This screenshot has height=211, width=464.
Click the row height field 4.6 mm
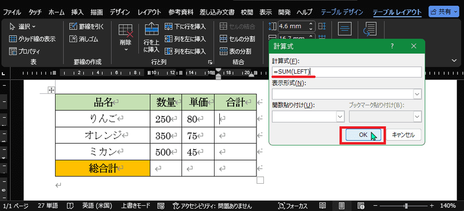click(293, 26)
